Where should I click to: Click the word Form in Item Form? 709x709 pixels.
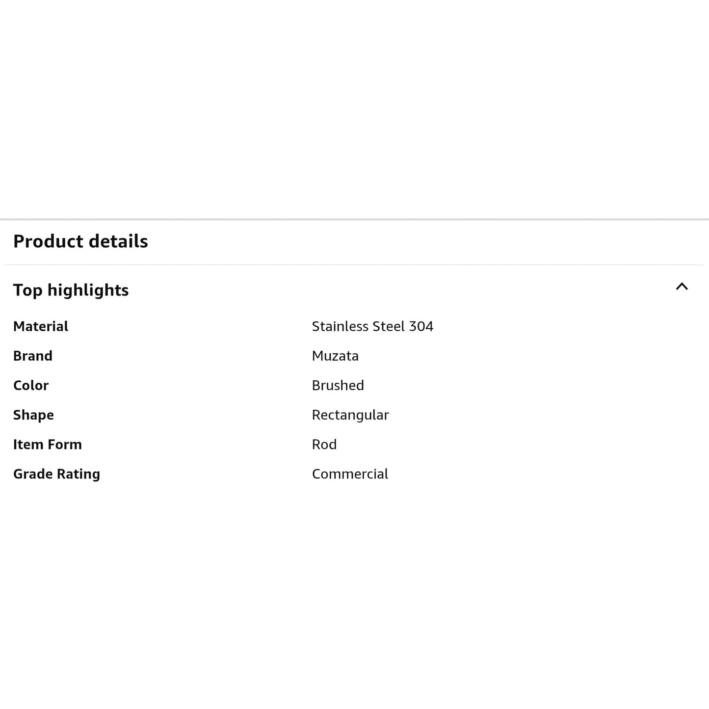[65, 444]
